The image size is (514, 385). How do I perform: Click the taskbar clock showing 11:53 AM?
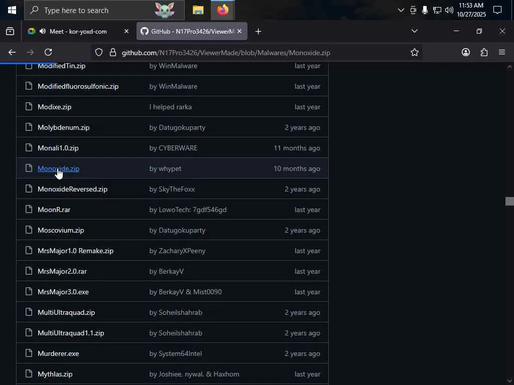point(471,10)
